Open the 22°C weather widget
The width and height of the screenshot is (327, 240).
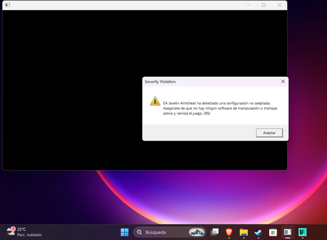click(x=24, y=232)
